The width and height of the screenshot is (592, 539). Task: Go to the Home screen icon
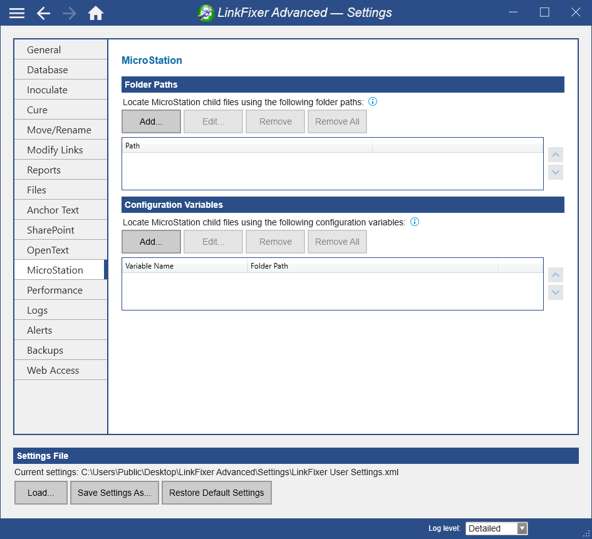(95, 13)
